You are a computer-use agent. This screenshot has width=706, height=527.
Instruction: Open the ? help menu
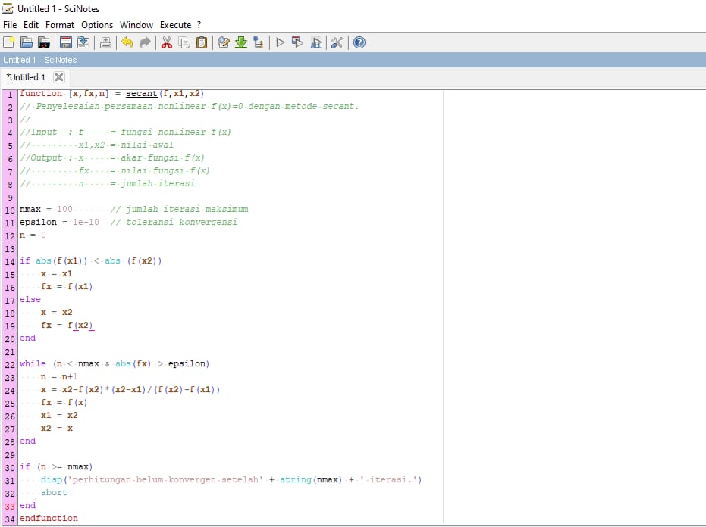[x=199, y=25]
